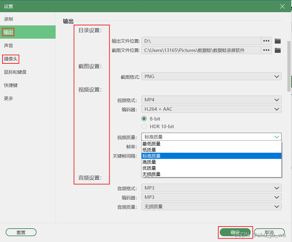Choose 优质量 from the quality list
The height and width of the screenshot is (242, 292).
click(x=211, y=168)
